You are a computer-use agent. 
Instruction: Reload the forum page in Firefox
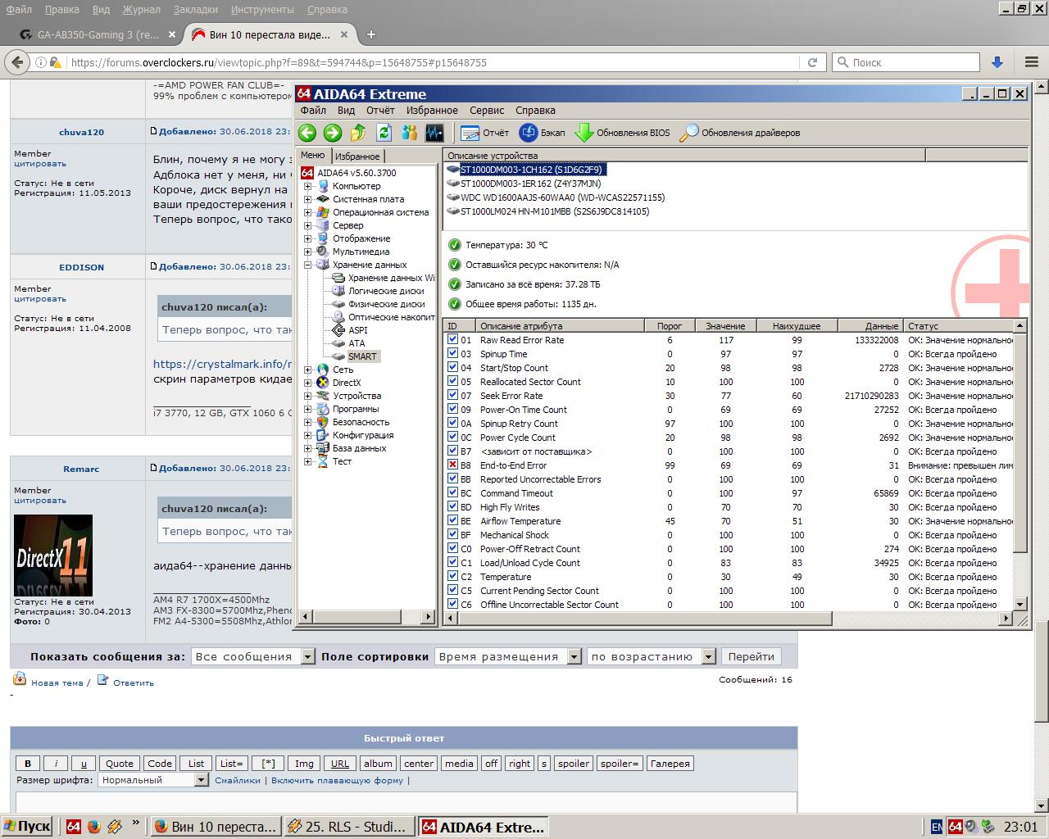(x=812, y=62)
